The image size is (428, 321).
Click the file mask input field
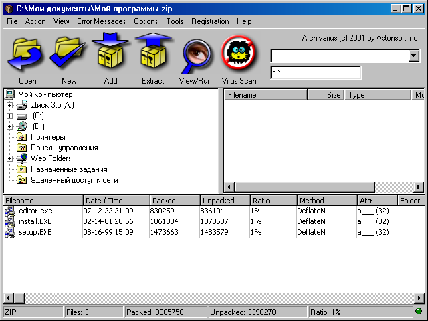point(316,72)
